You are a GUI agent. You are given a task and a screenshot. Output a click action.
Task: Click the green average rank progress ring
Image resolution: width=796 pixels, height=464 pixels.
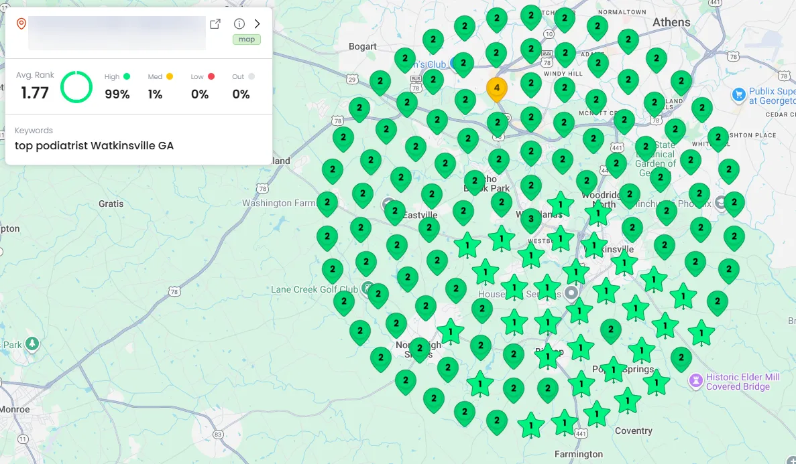point(76,87)
